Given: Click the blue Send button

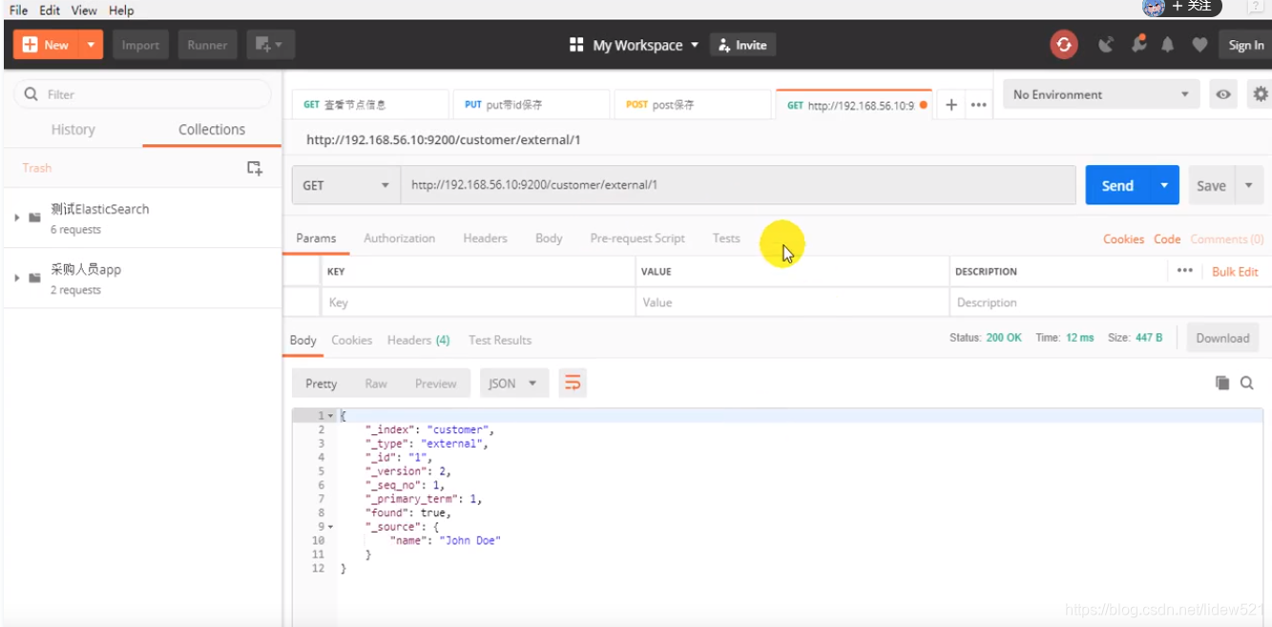Looking at the screenshot, I should (x=1118, y=185).
